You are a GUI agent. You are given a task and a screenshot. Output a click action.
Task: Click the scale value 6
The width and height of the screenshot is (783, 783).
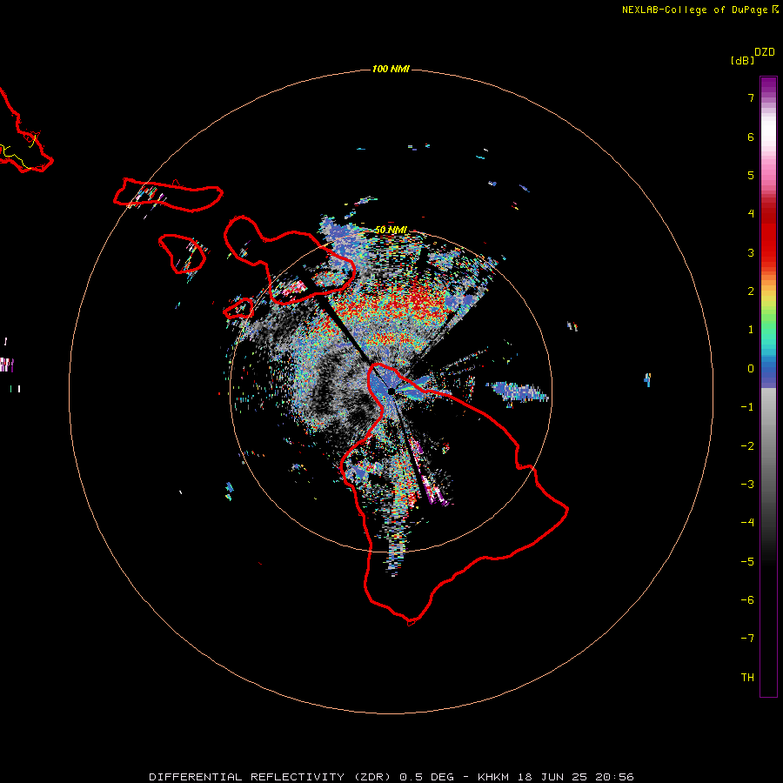pyautogui.click(x=751, y=137)
